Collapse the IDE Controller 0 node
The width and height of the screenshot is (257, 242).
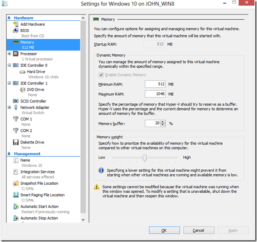[x=9, y=65]
